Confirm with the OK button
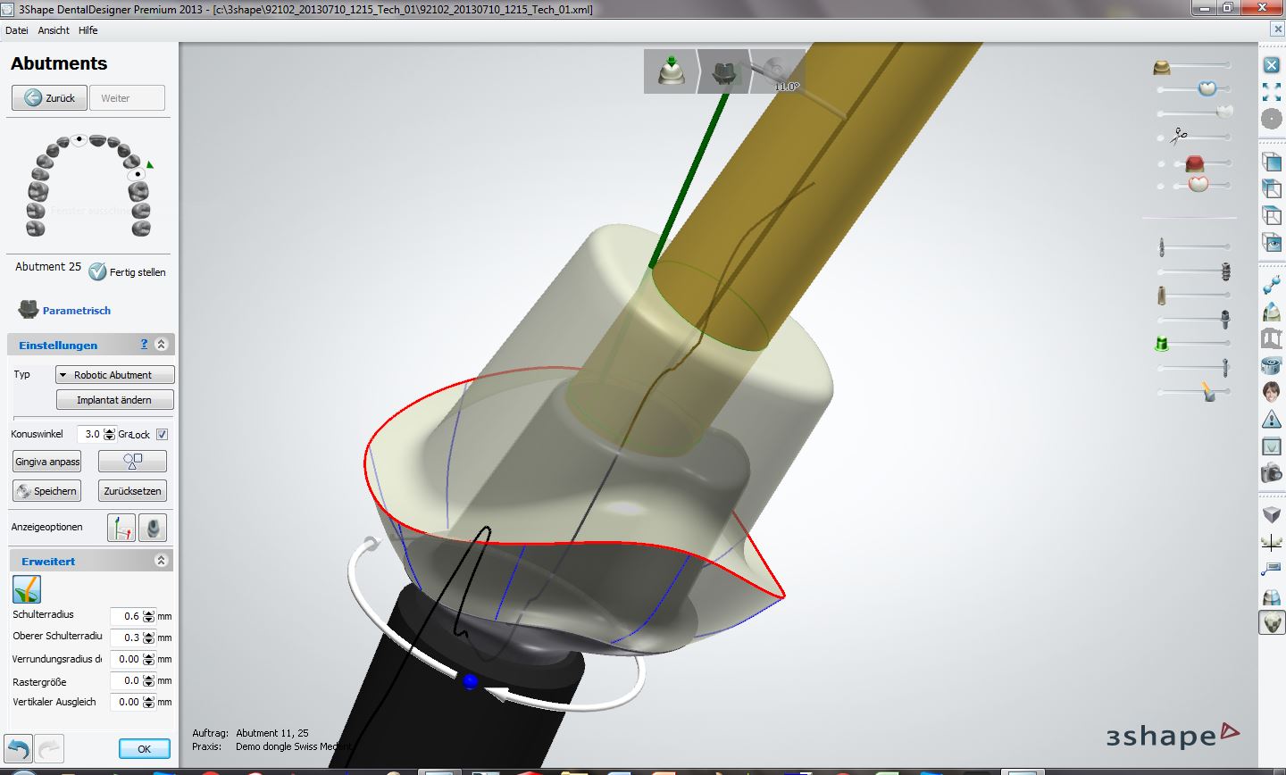This screenshot has width=1286, height=775. [x=144, y=748]
